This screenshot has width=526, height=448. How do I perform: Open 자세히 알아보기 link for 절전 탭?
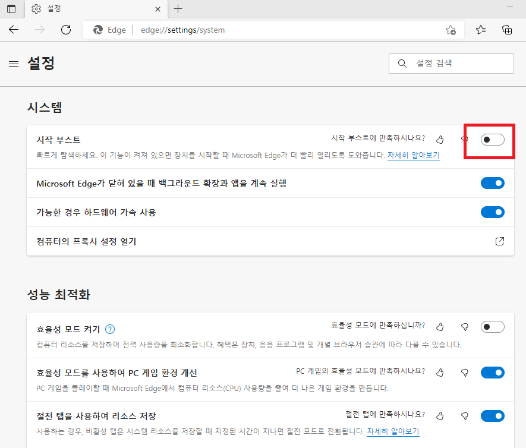[x=393, y=431]
